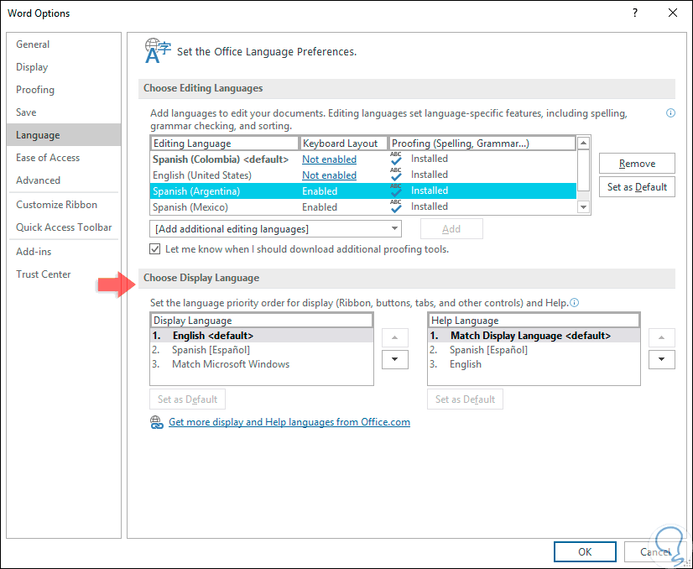Open 'Get more display and Help languages' link
The width and height of the screenshot is (693, 569).
[x=289, y=422]
